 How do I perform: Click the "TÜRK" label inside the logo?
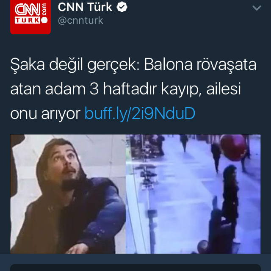[x=27, y=20]
